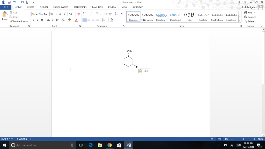Image resolution: width=265 pixels, height=149 pixels.
Task: Apply subscript formatting
Action: tap(53, 20)
